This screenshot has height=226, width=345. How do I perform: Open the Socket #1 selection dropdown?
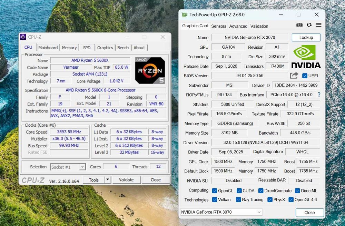[x=68, y=167]
